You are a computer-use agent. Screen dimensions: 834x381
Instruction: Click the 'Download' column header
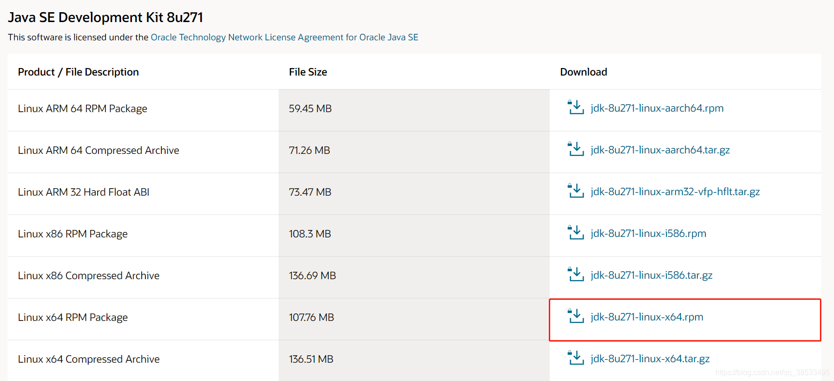pyautogui.click(x=584, y=72)
